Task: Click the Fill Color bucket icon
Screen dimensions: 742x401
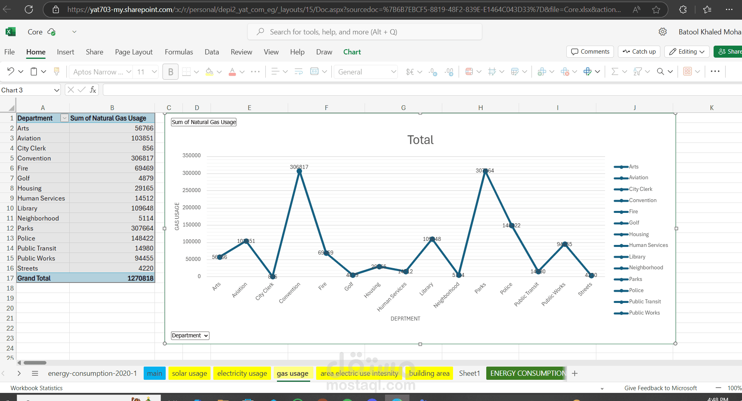Action: pos(209,72)
